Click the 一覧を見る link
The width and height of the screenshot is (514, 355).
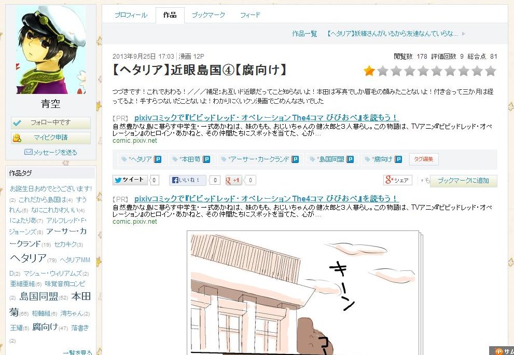[x=78, y=352]
